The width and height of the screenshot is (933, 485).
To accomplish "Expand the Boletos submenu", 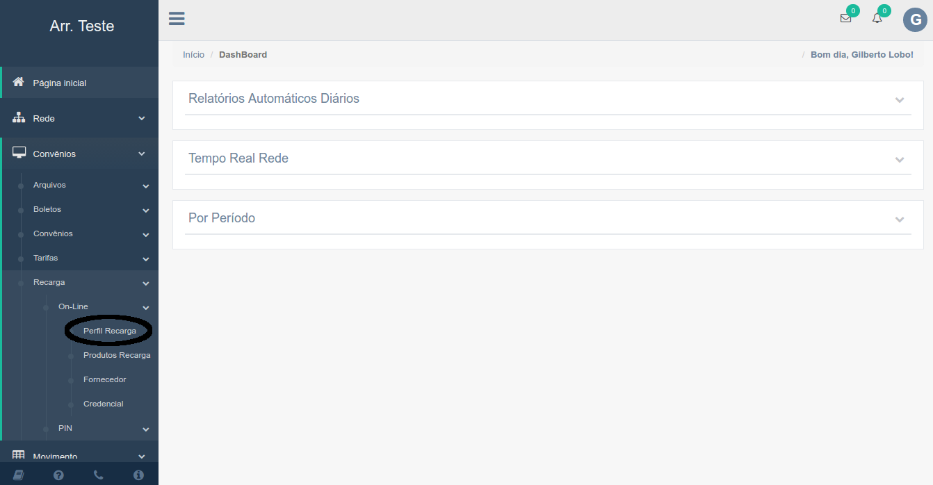I will click(x=47, y=210).
